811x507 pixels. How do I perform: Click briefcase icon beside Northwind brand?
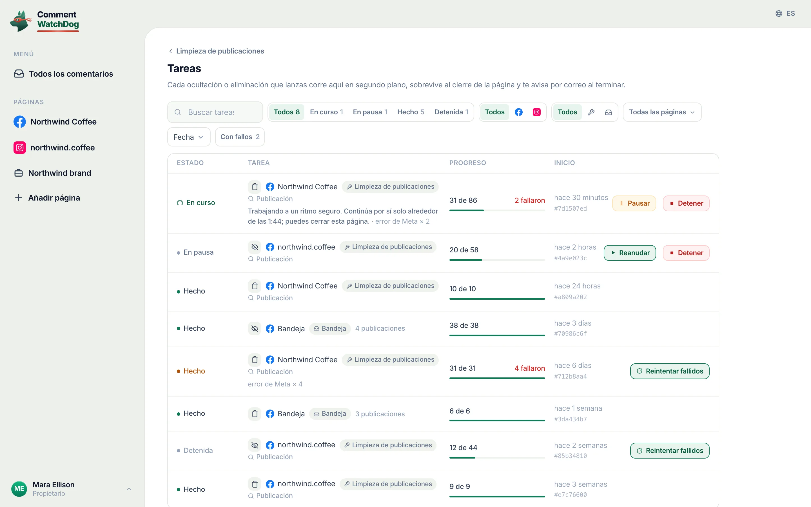coord(18,173)
